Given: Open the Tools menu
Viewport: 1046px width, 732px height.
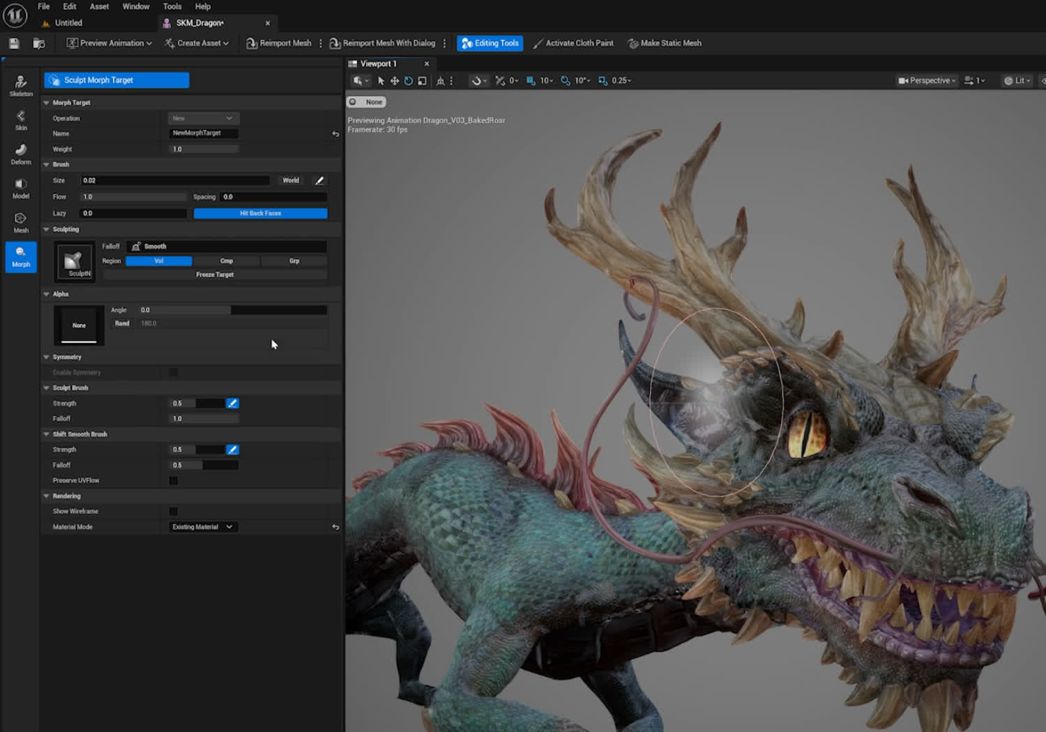Looking at the screenshot, I should (x=172, y=6).
